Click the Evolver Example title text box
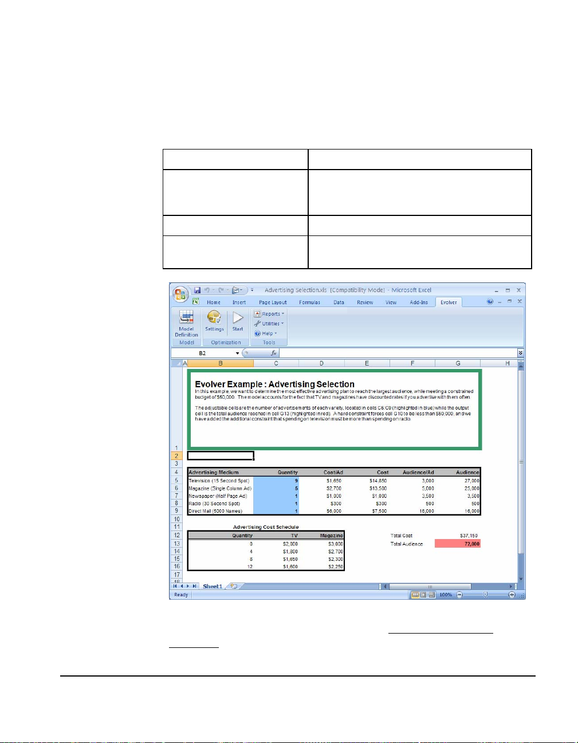The width and height of the screenshot is (578, 743). [335, 409]
